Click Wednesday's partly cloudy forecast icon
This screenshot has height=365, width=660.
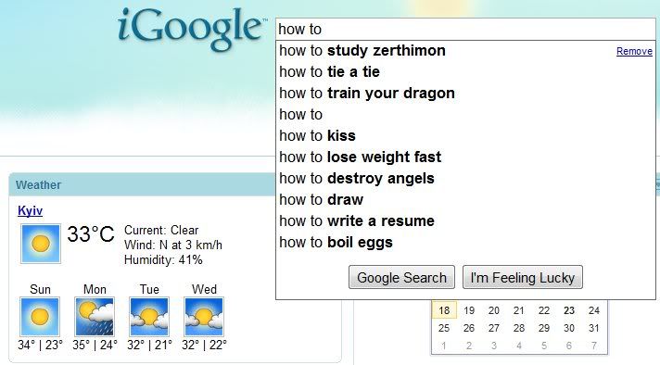point(204,316)
